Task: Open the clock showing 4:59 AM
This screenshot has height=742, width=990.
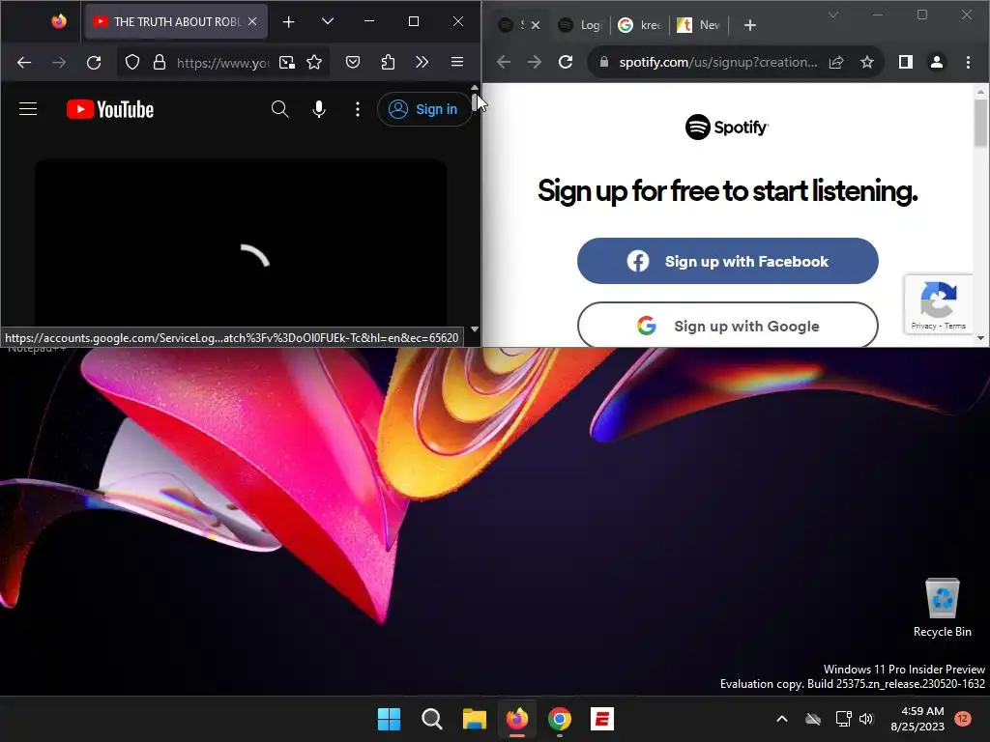Action: point(918,719)
